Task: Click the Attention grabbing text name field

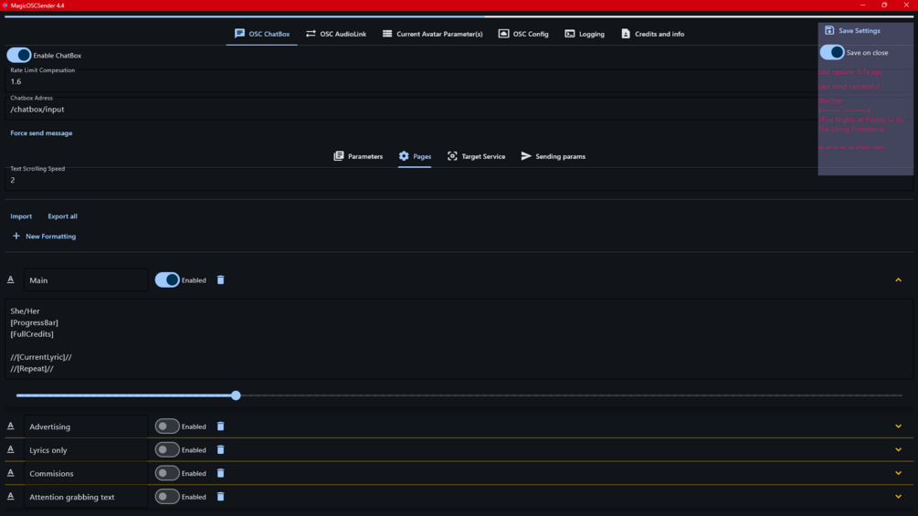Action: [x=86, y=496]
